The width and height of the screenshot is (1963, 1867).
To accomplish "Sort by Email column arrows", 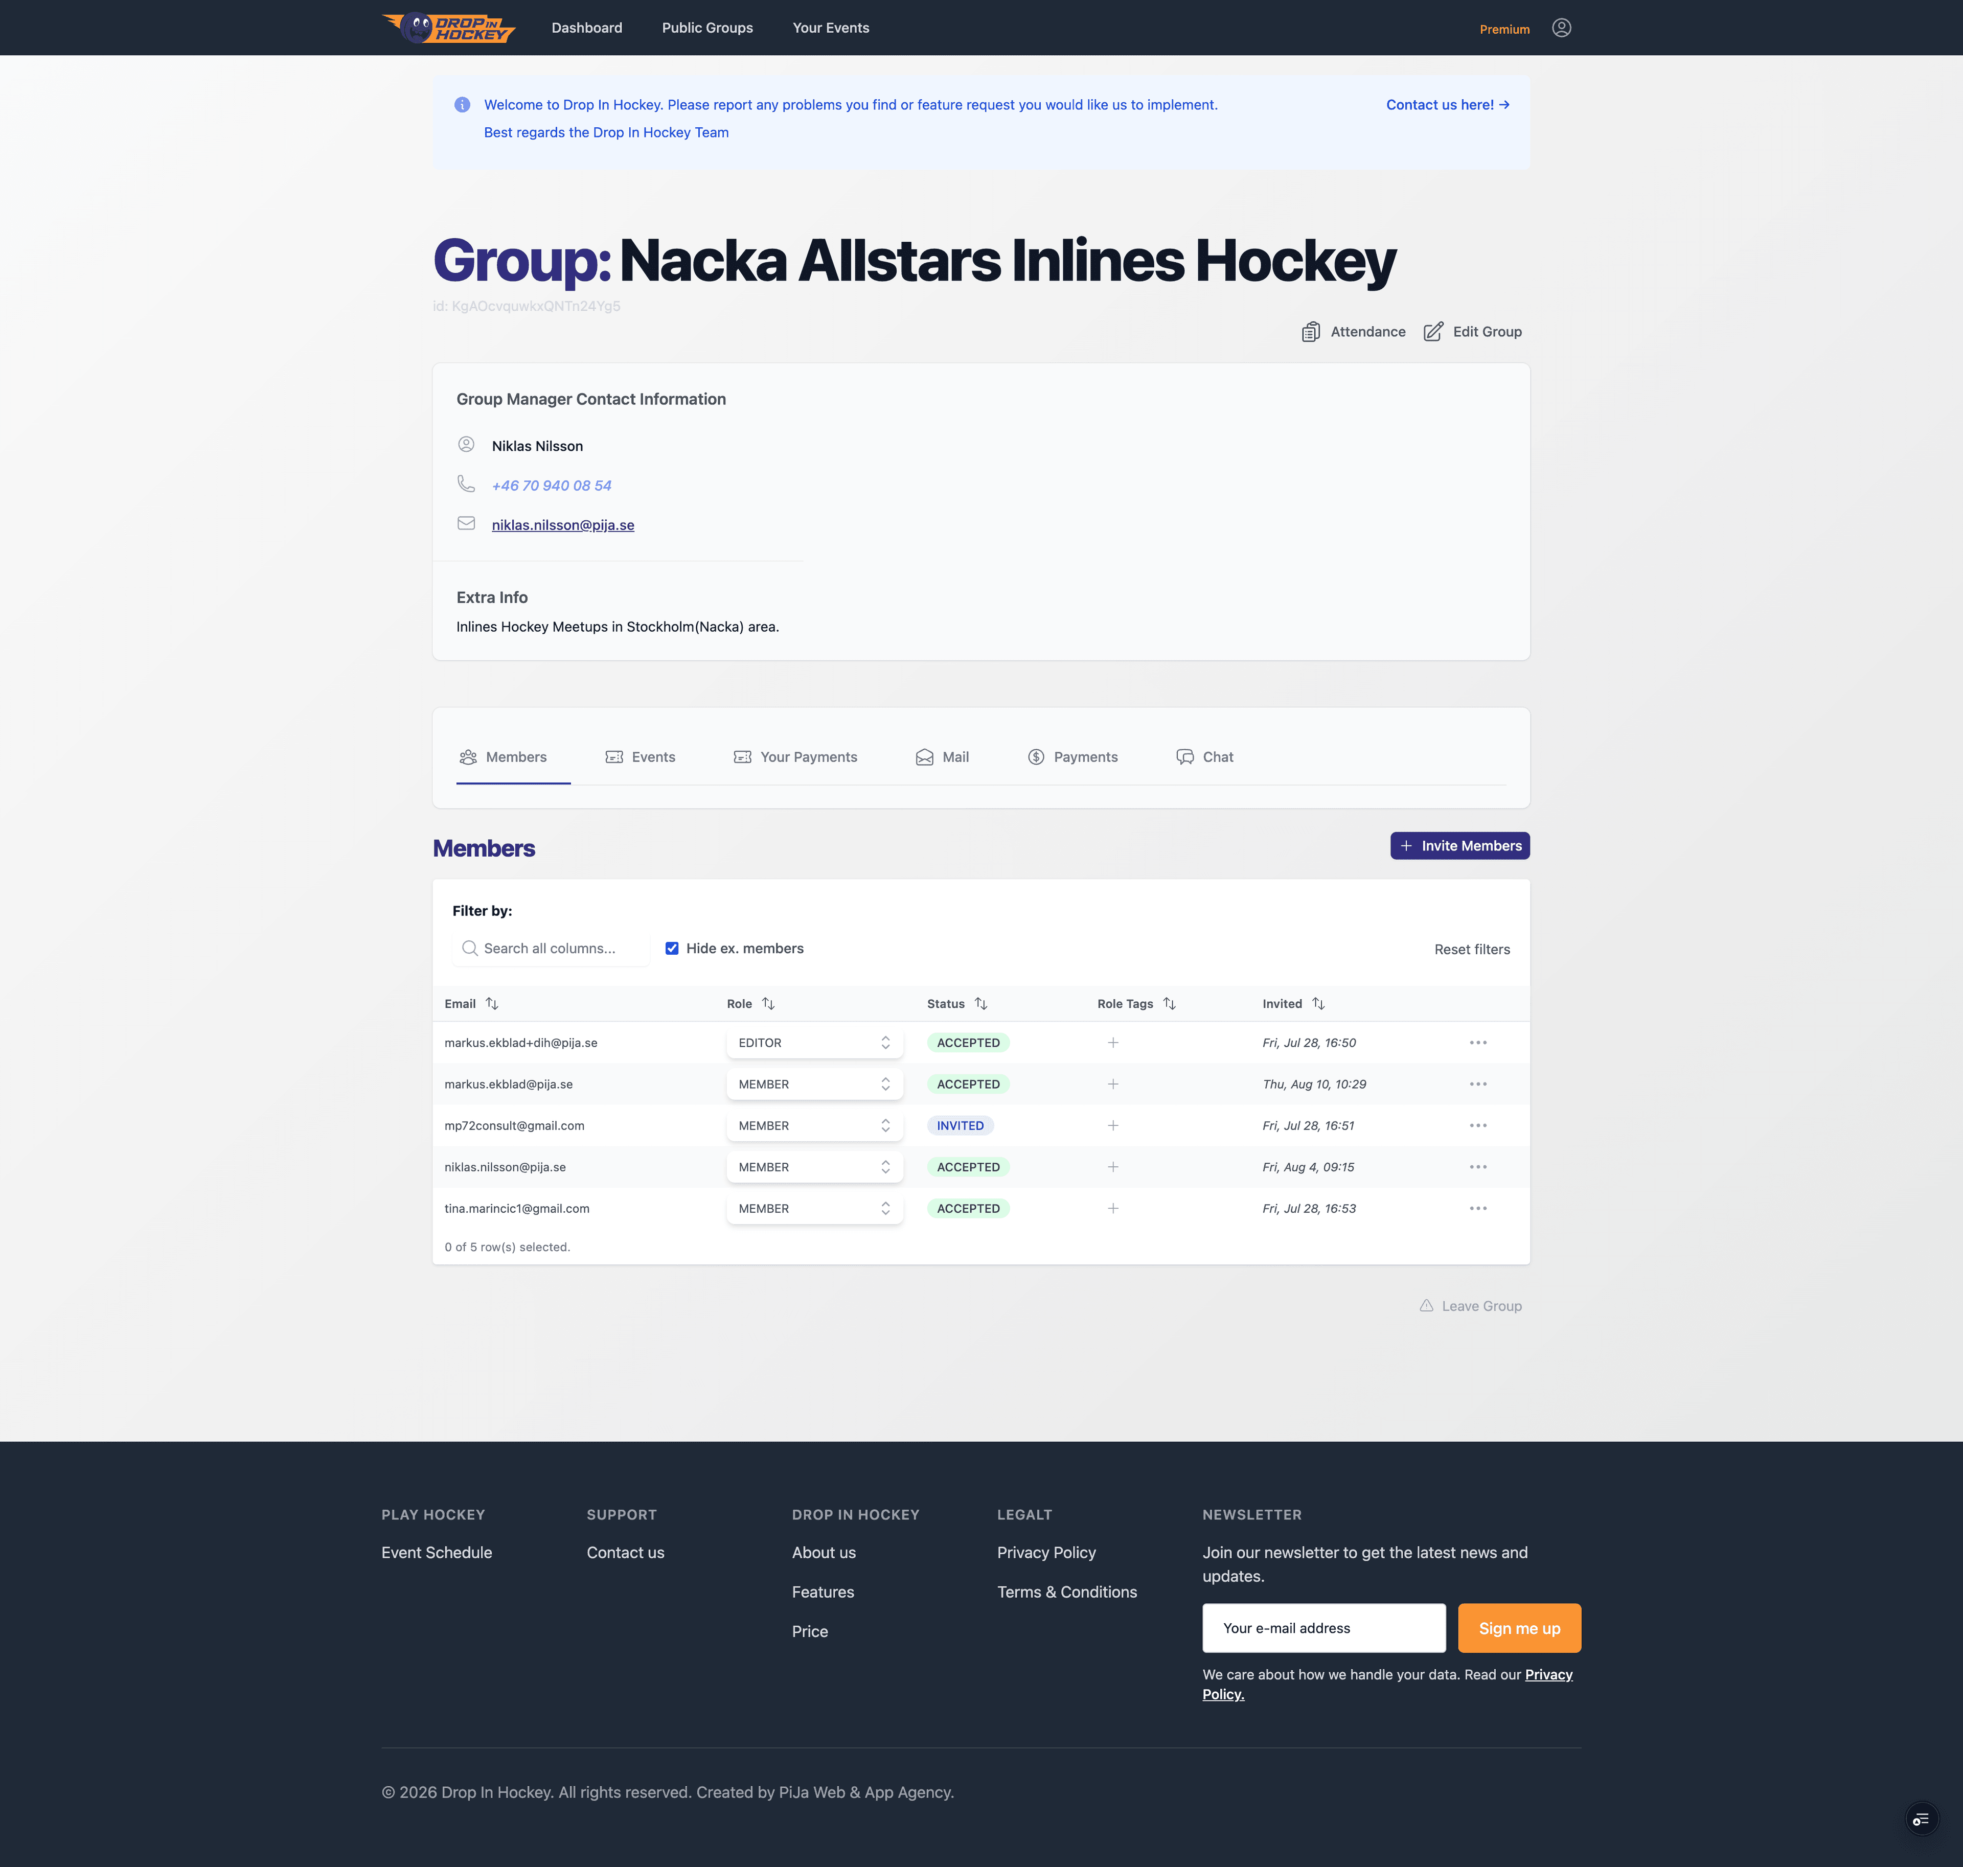I will [492, 1004].
